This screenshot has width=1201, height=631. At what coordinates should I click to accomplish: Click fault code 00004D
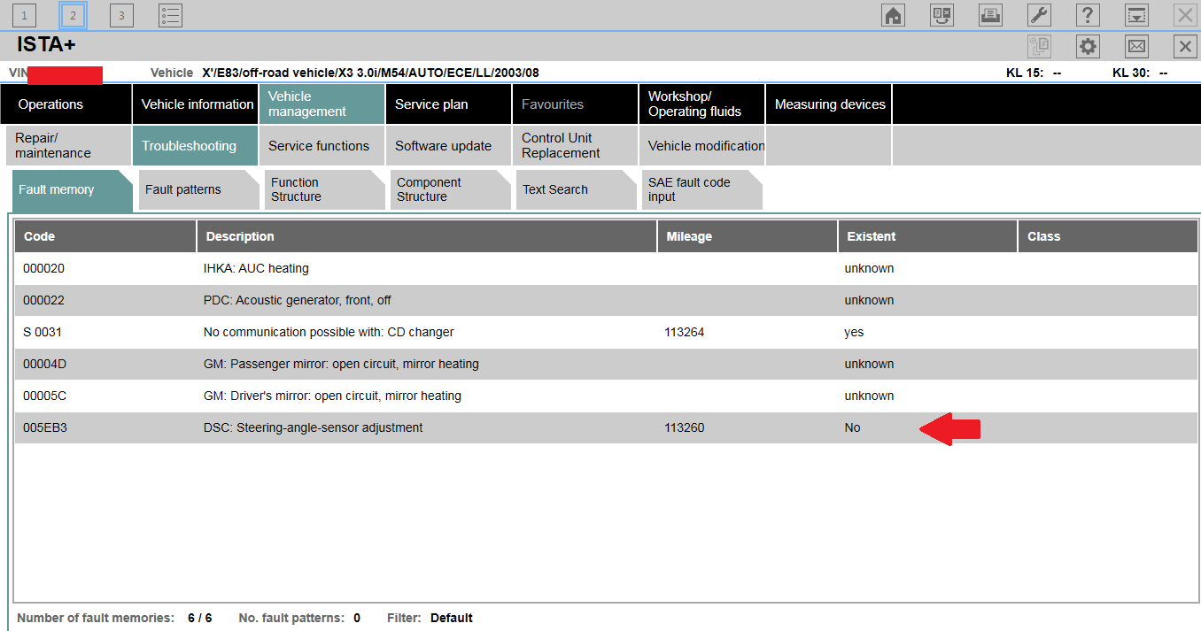tap(44, 364)
